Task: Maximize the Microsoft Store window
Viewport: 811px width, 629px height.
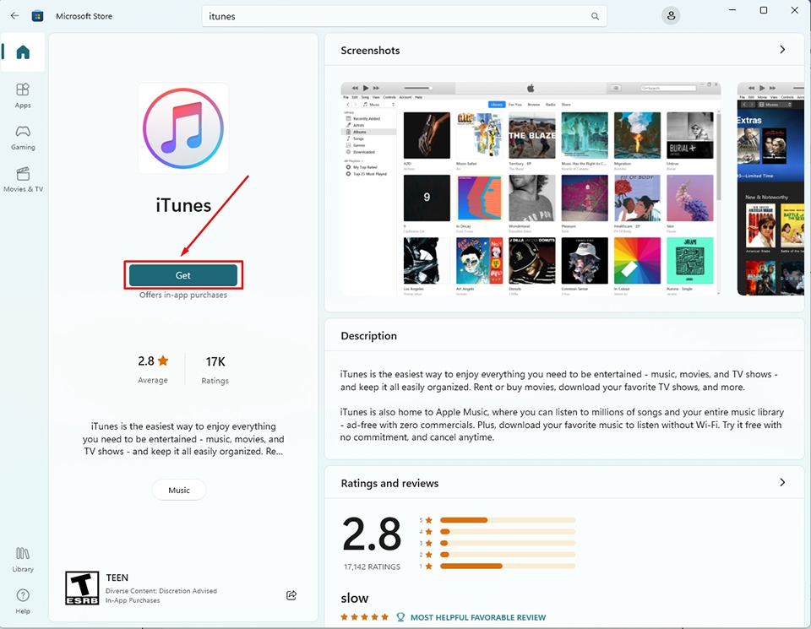Action: click(x=764, y=10)
